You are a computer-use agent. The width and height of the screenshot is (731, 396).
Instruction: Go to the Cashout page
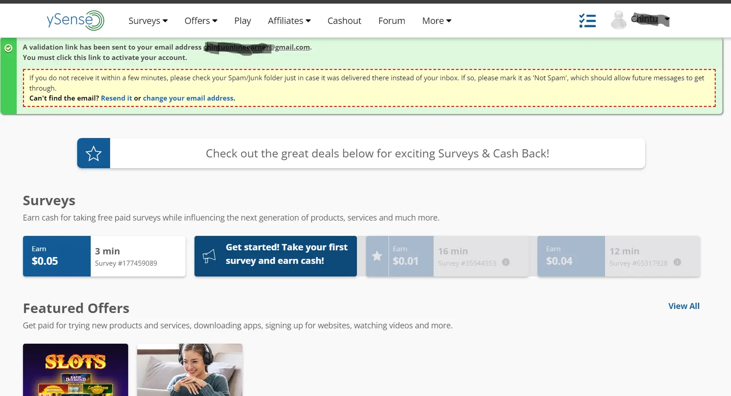[344, 21]
